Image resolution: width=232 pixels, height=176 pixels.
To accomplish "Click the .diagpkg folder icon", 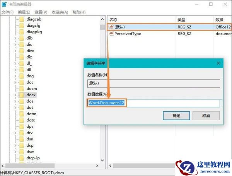I will pos(22,32).
